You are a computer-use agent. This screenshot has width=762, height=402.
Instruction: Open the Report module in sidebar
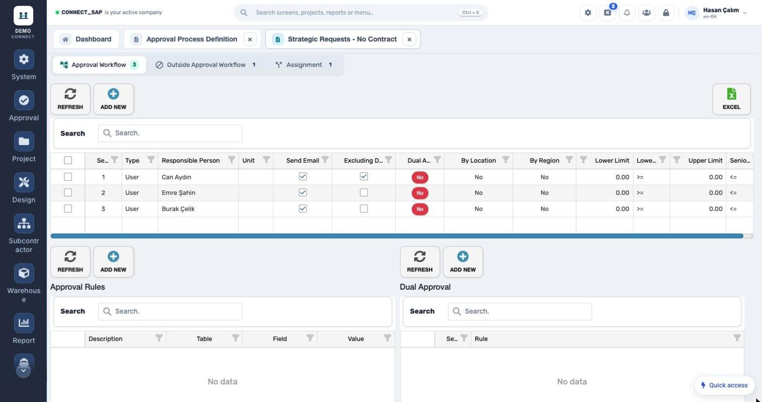click(24, 329)
